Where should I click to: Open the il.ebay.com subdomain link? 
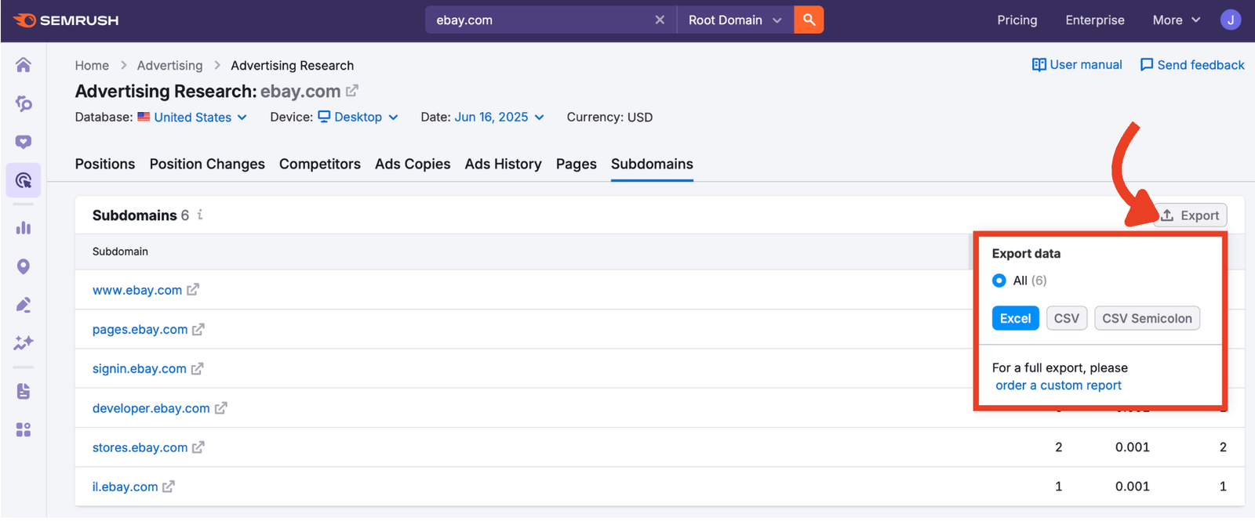pos(125,487)
